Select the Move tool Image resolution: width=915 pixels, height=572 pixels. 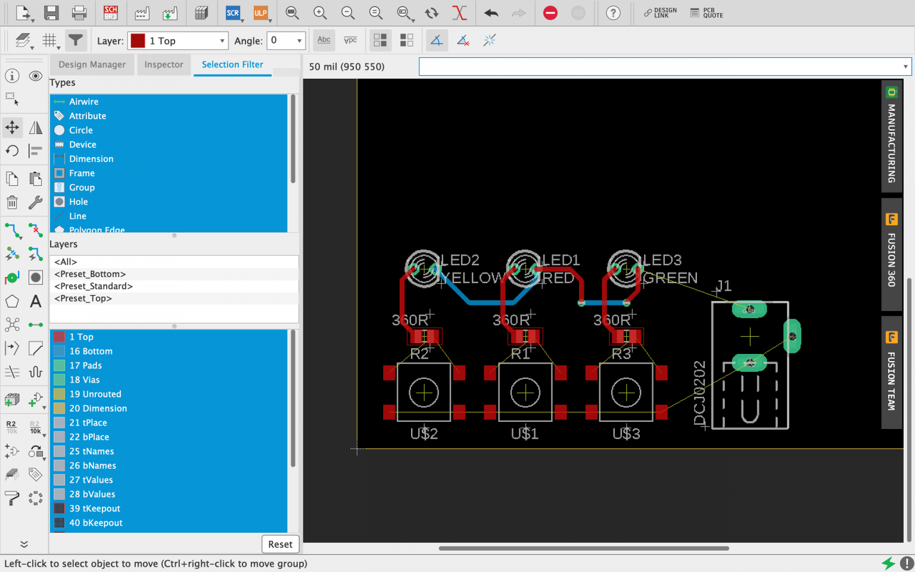coord(12,127)
